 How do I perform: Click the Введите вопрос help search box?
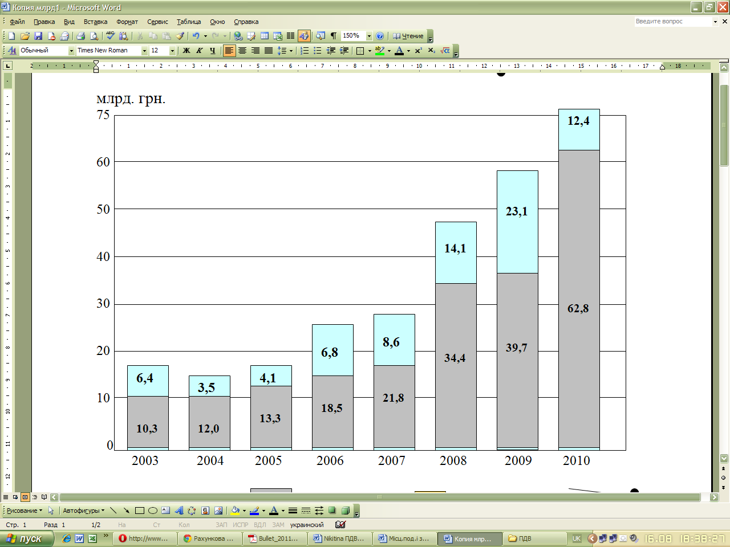pos(672,22)
